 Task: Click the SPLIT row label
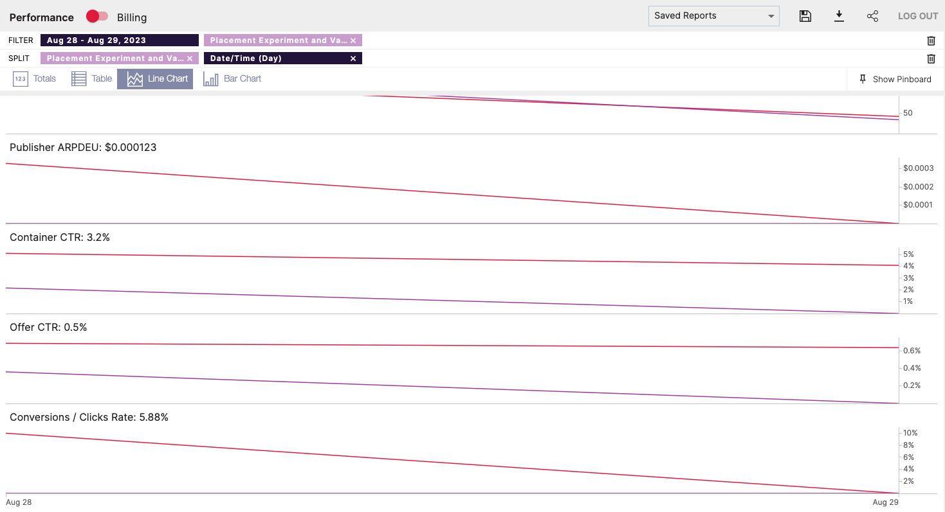(x=19, y=58)
